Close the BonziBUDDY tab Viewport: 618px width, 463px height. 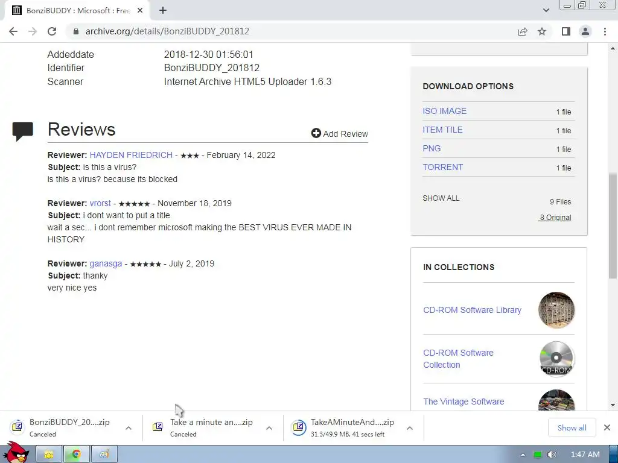(x=140, y=11)
